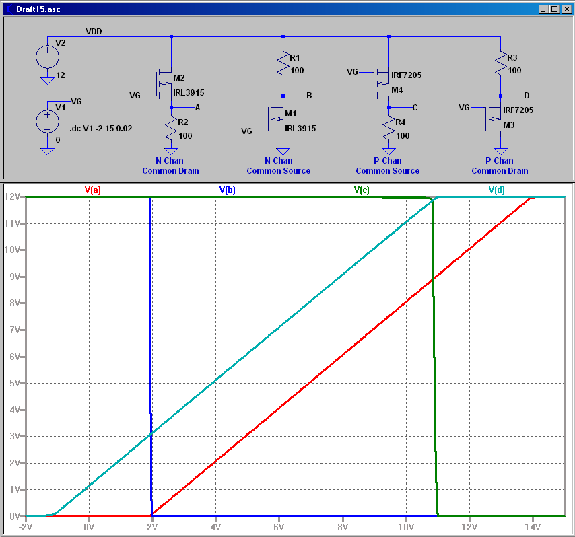Screen dimensions: 575x537
Task: Select MOSFET M3 IRF7205 symbol
Action: click(x=494, y=119)
